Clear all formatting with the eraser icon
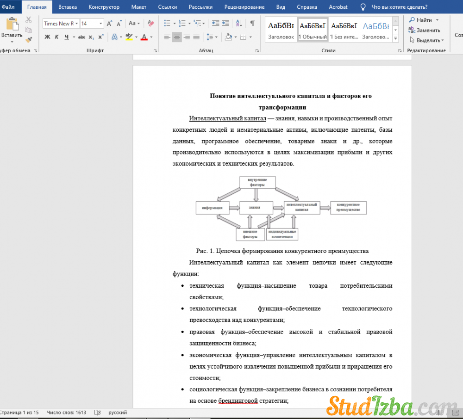The image size is (463, 419). (150, 23)
